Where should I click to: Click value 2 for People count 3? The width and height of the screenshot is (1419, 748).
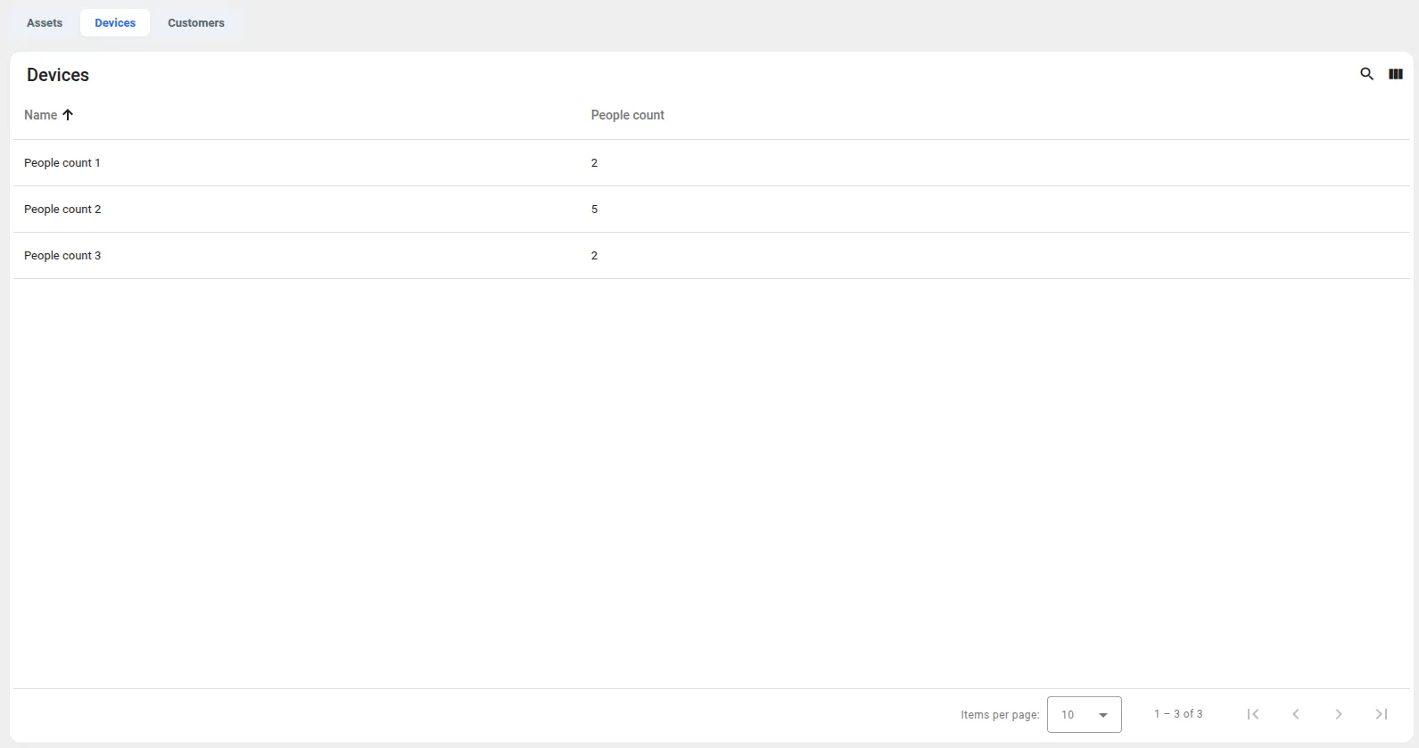tap(594, 256)
